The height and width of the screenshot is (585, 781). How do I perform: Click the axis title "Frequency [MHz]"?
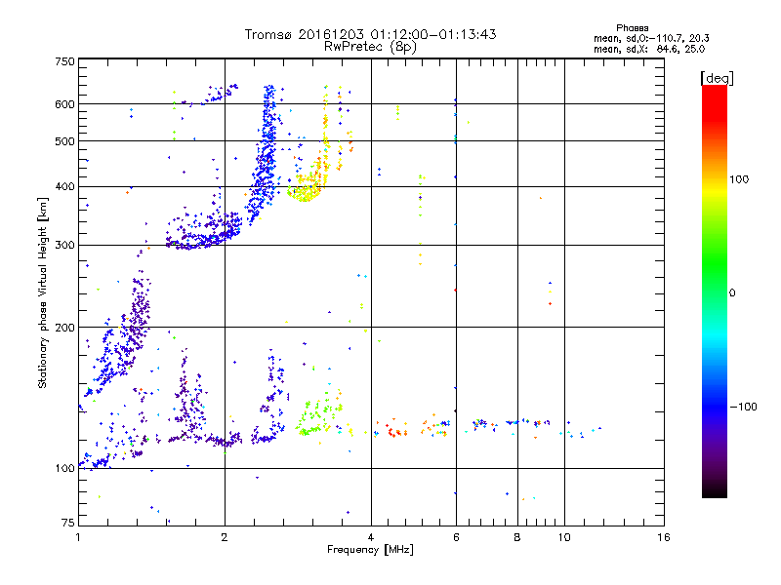(370, 550)
